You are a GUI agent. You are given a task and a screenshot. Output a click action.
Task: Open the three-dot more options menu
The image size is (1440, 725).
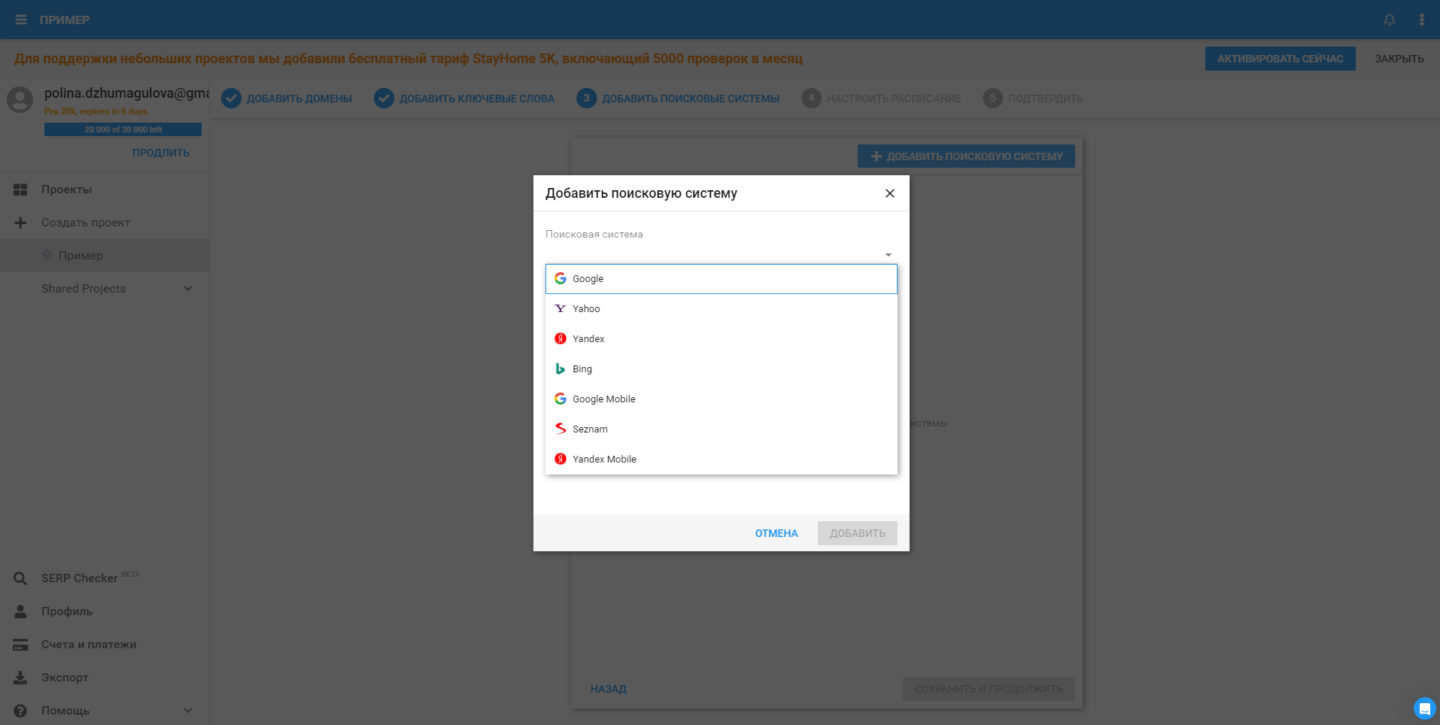tap(1421, 20)
